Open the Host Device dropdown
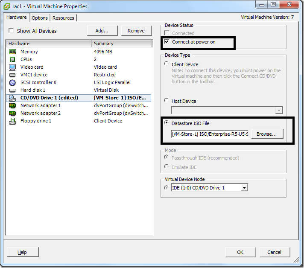This screenshot has height=268, width=304. [x=279, y=110]
